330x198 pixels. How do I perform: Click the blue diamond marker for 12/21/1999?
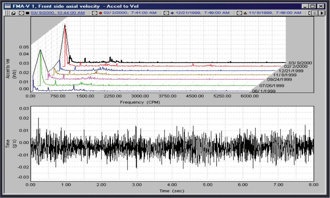172,13
